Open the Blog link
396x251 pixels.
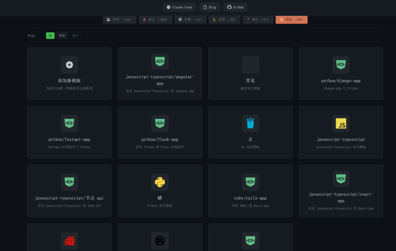(209, 7)
